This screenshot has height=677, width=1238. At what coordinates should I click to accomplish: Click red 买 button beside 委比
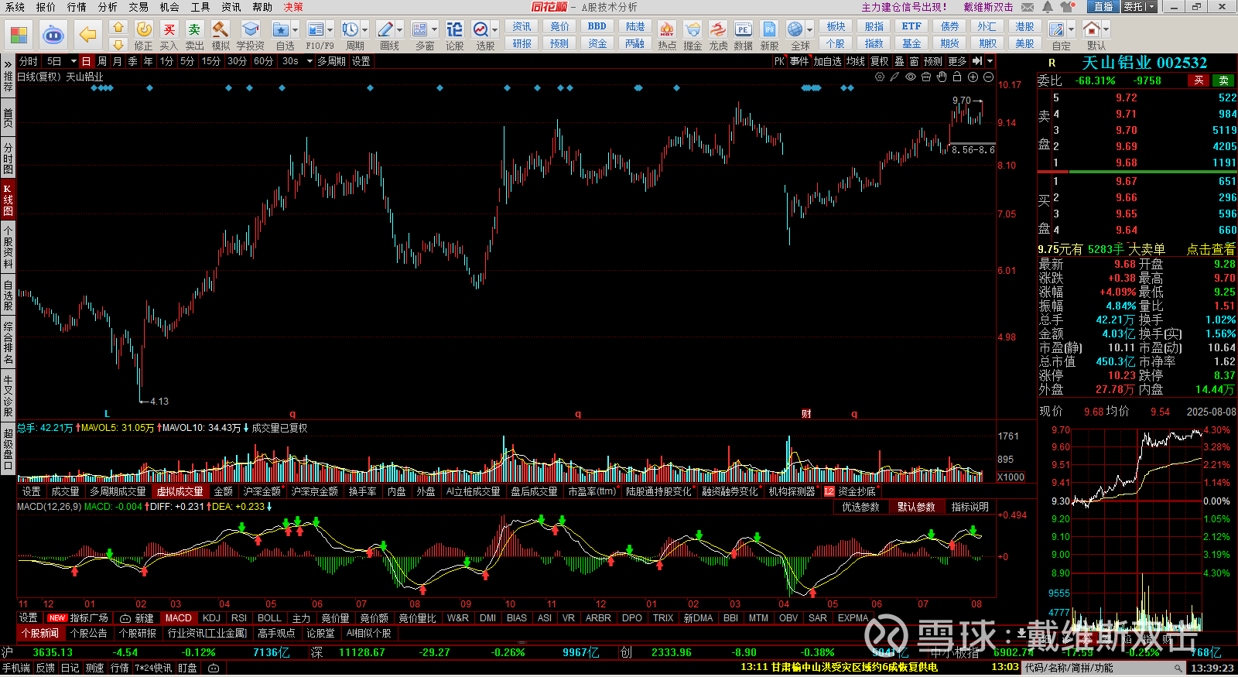1199,80
